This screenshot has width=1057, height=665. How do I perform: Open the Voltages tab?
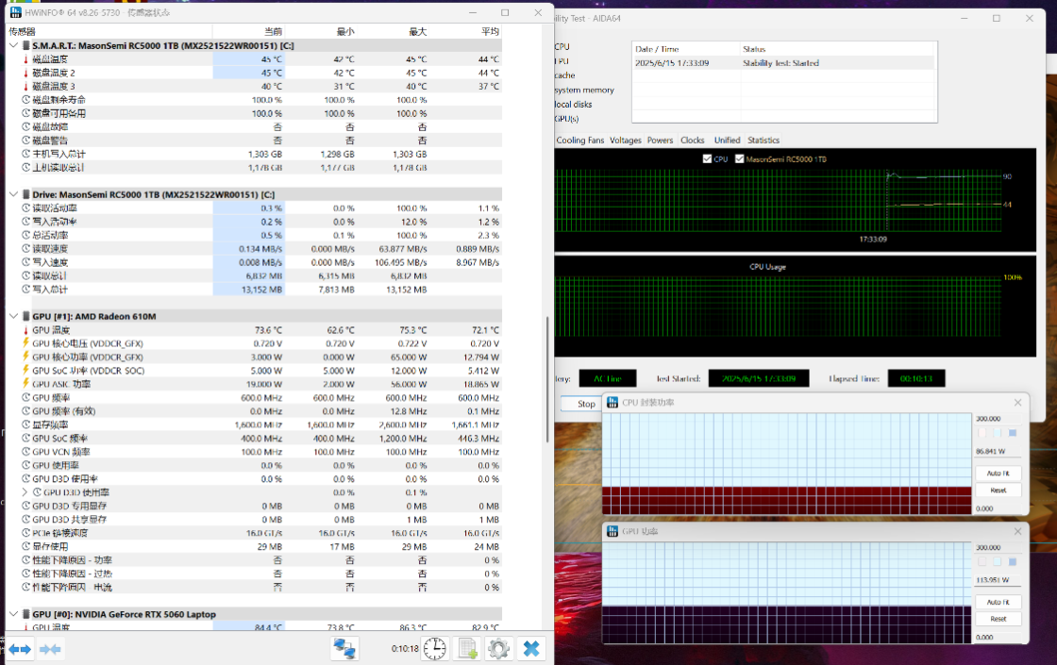click(x=625, y=141)
